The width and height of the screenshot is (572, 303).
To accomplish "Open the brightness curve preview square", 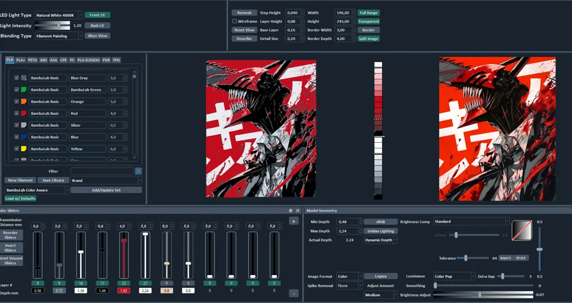I will point(522,231).
